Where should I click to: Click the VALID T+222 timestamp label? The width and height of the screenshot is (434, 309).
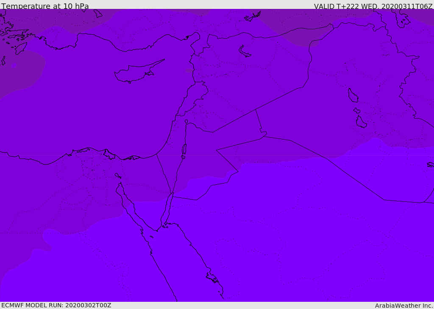point(373,6)
